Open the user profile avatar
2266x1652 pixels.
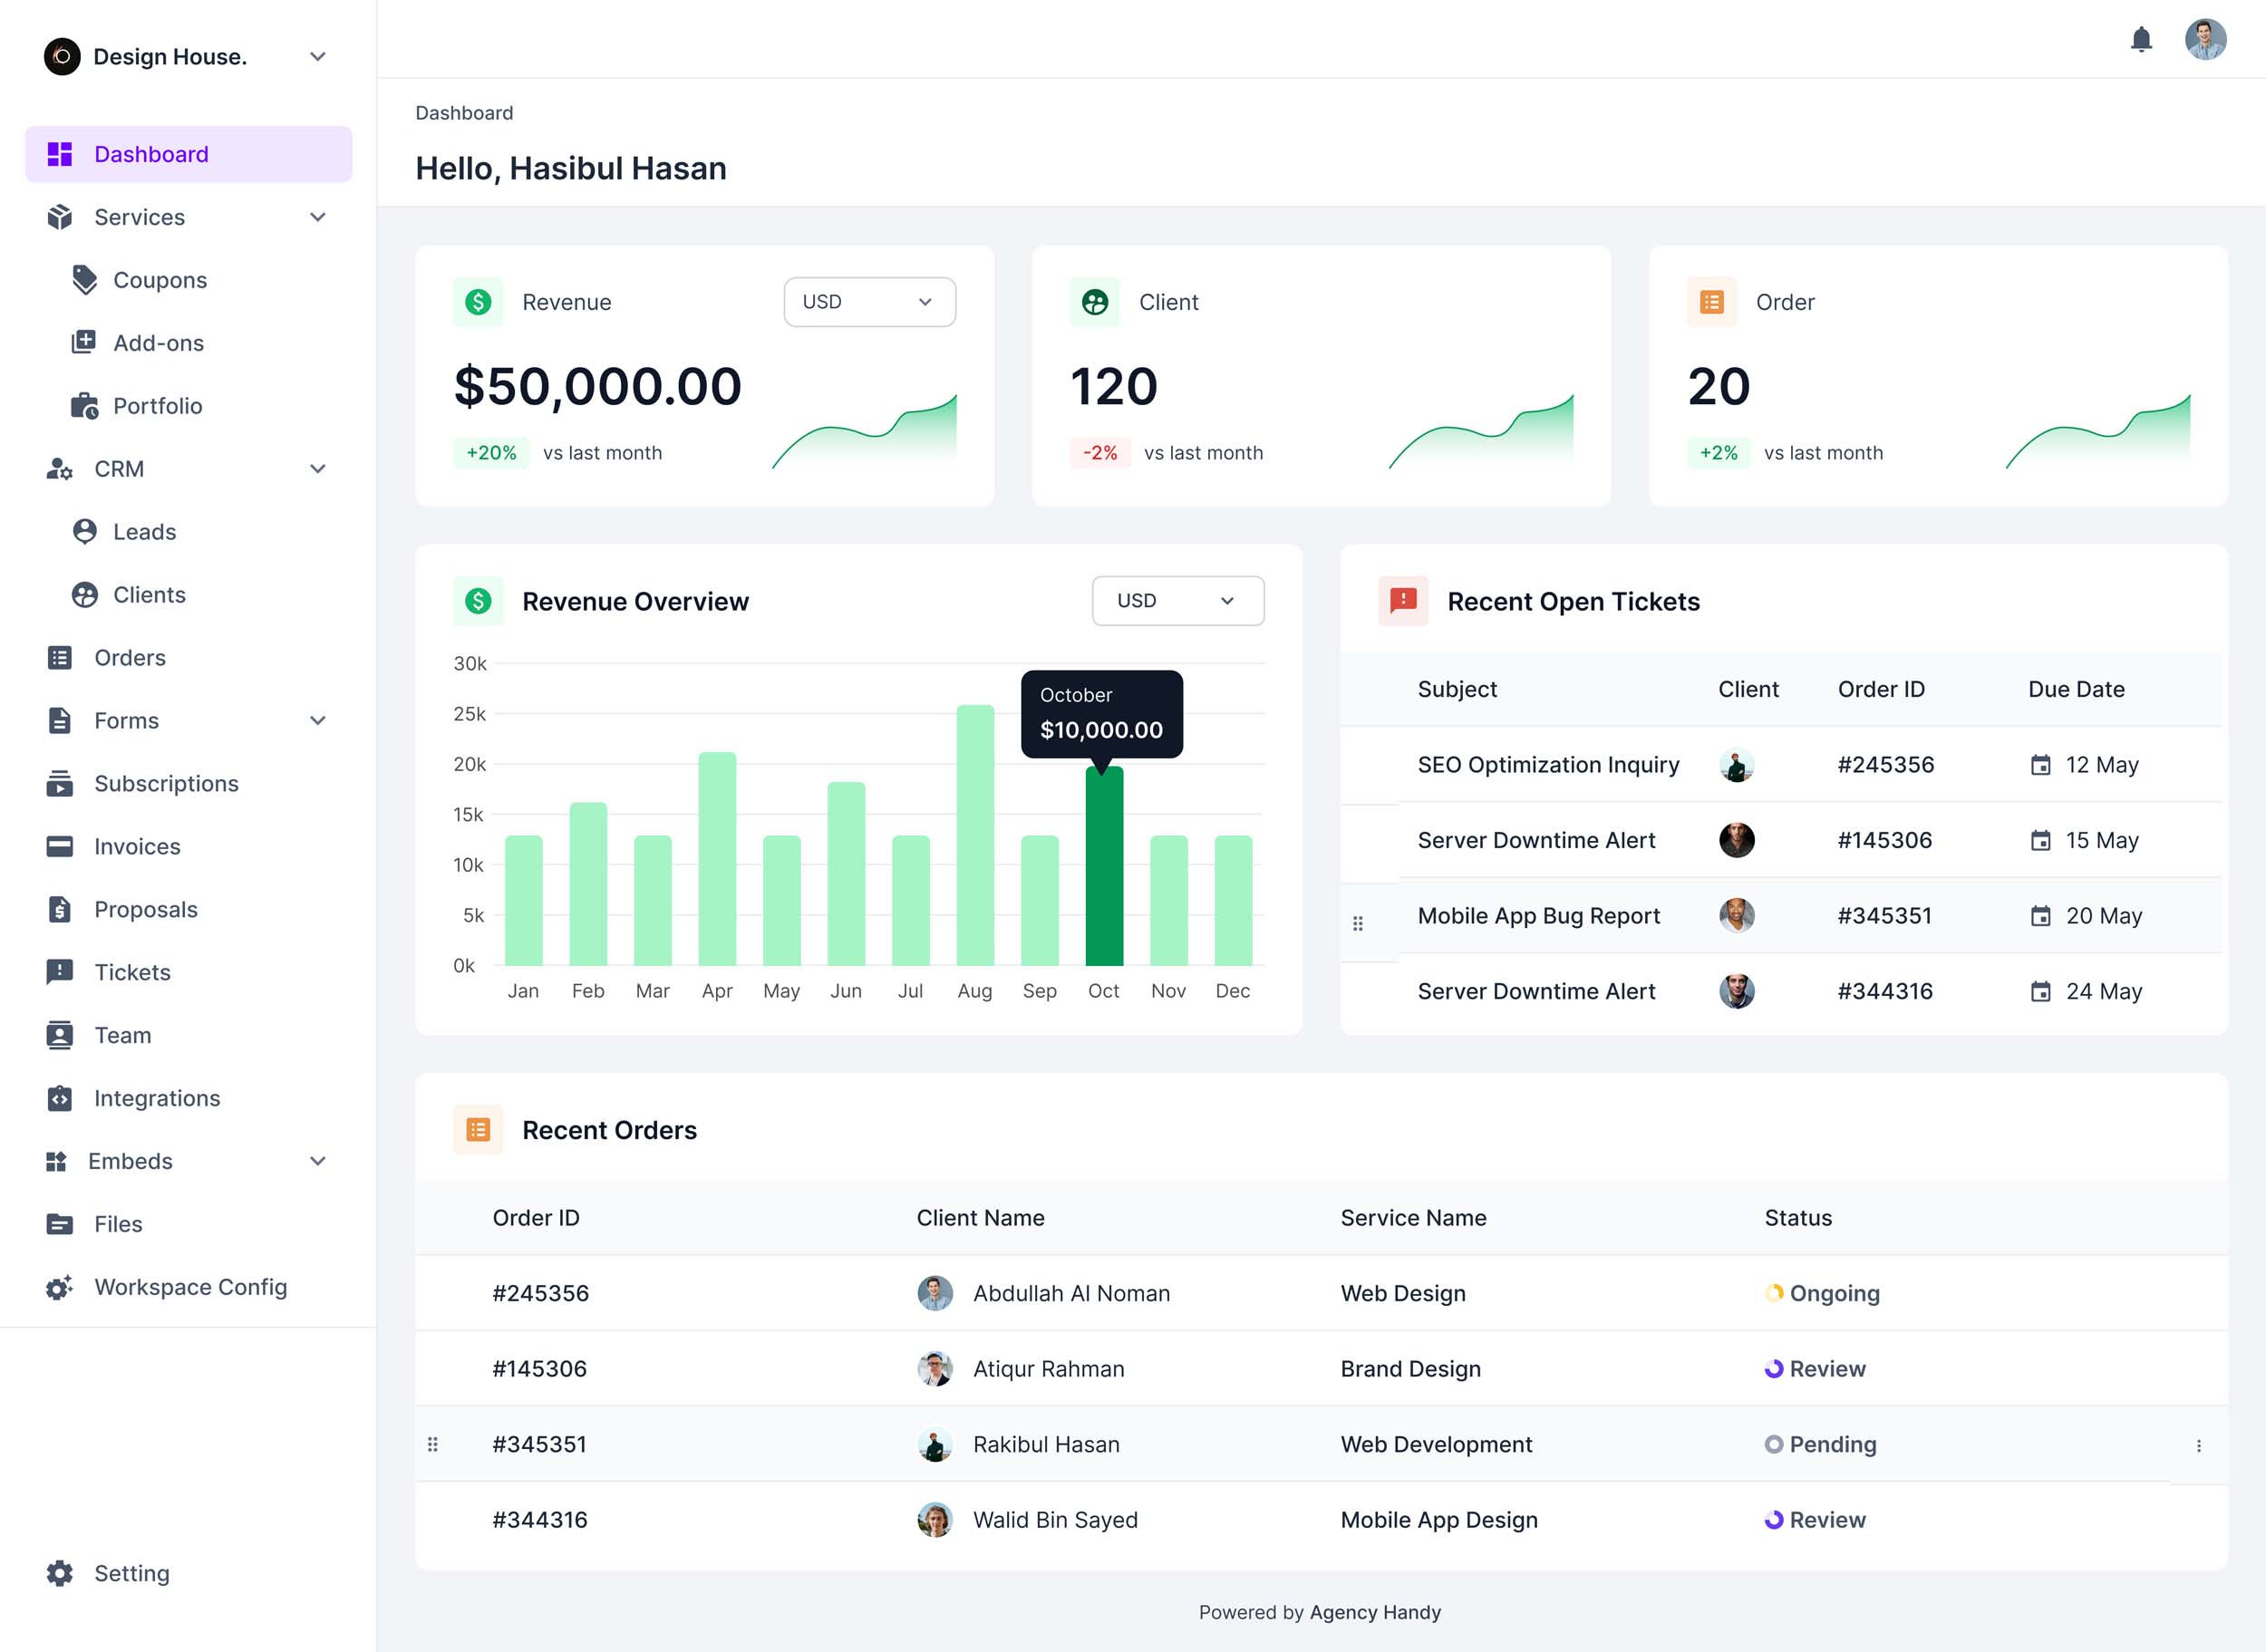(2205, 40)
